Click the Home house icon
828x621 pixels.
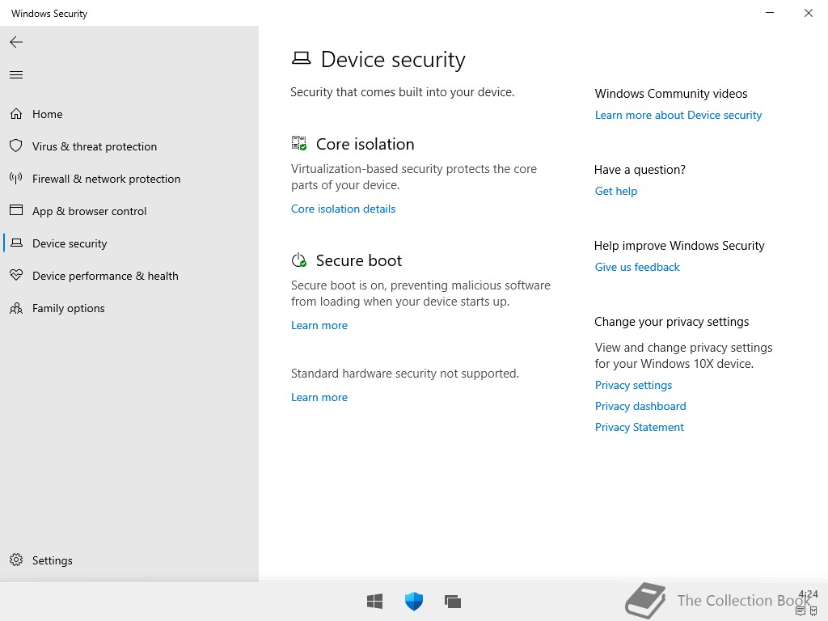click(x=16, y=114)
